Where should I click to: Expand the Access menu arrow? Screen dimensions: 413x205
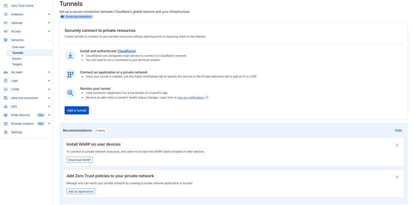(49, 31)
